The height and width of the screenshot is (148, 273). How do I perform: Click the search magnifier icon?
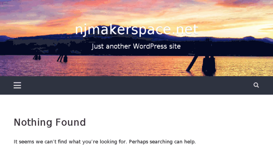[x=256, y=85]
